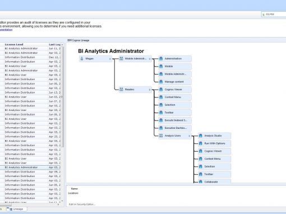Select the Analysis Studio icon
286x214 pixels.
[201, 136]
